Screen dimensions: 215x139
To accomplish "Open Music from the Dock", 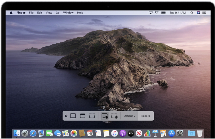I will pos(114,133).
